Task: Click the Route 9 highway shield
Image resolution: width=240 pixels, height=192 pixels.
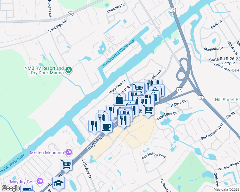Action: [201, 98]
